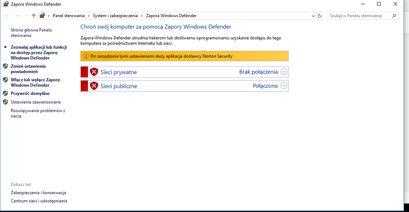Click the page heading Chroń swój komputer
The width and height of the screenshot is (409, 212).
click(x=156, y=27)
